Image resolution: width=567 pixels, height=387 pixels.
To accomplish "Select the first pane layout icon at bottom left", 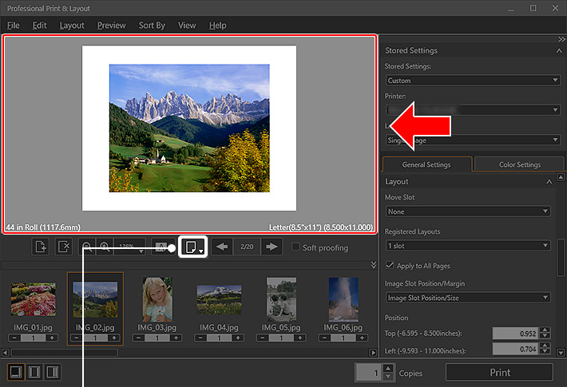I will coord(15,372).
